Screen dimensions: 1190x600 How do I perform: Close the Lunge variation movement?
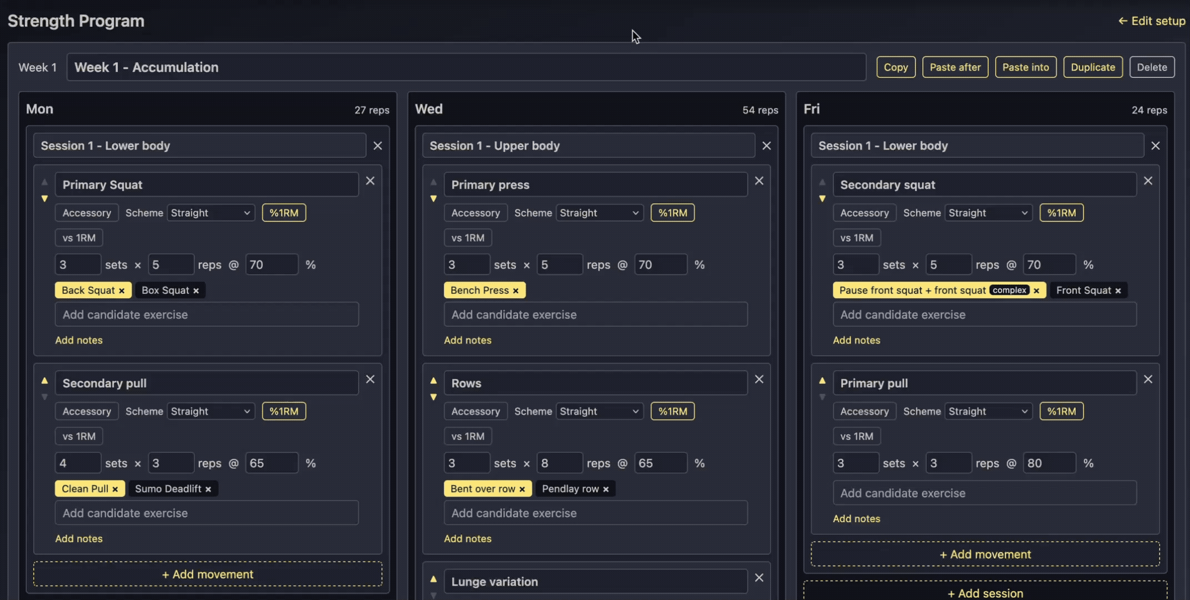pos(759,578)
